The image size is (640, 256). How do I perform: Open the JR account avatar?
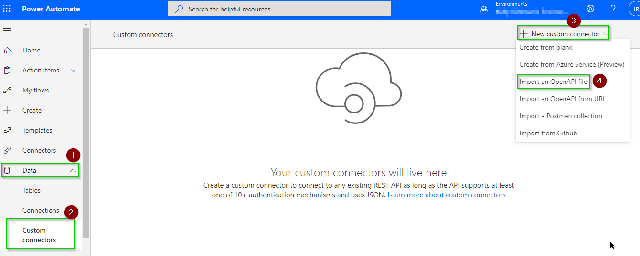pos(635,9)
